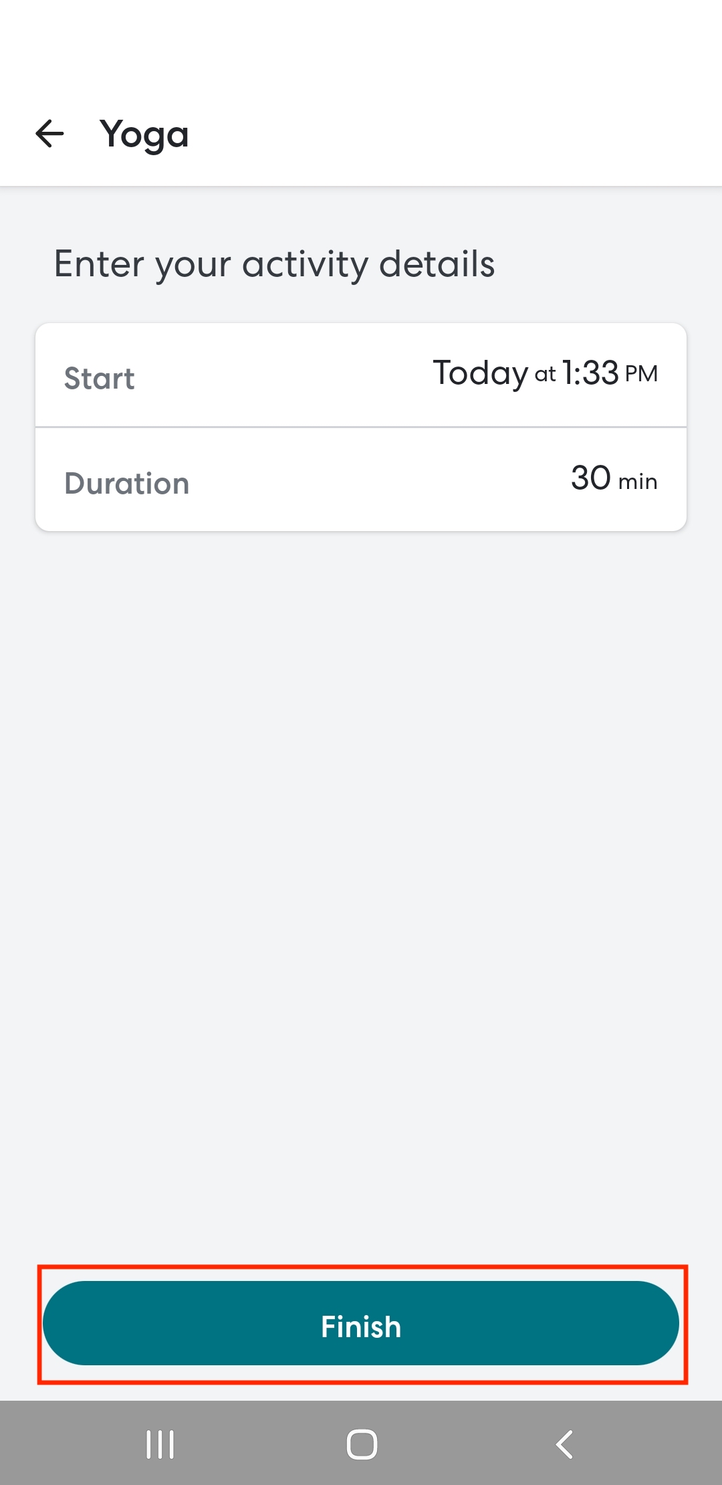
Task: Tap the min unit in Duration row
Action: [638, 482]
